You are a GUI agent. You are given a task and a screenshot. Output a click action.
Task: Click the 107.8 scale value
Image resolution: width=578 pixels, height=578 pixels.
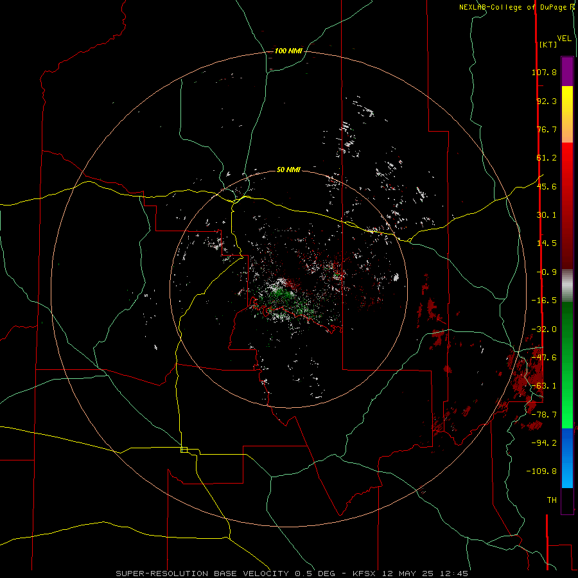point(544,72)
